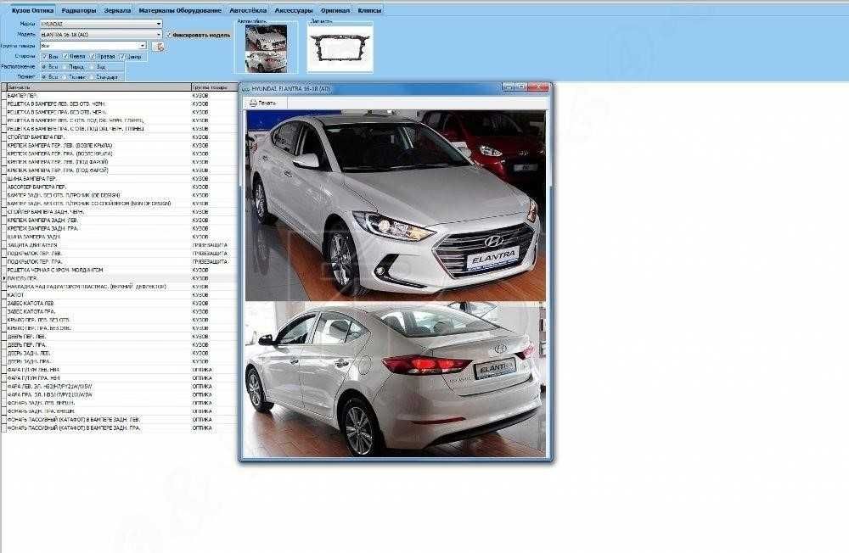849x553 pixels.
Task: Select РЕШЕТКА ЧЕРНАЯ С ХРОМ. МОЛДИНГОМ row
Action: coord(121,270)
